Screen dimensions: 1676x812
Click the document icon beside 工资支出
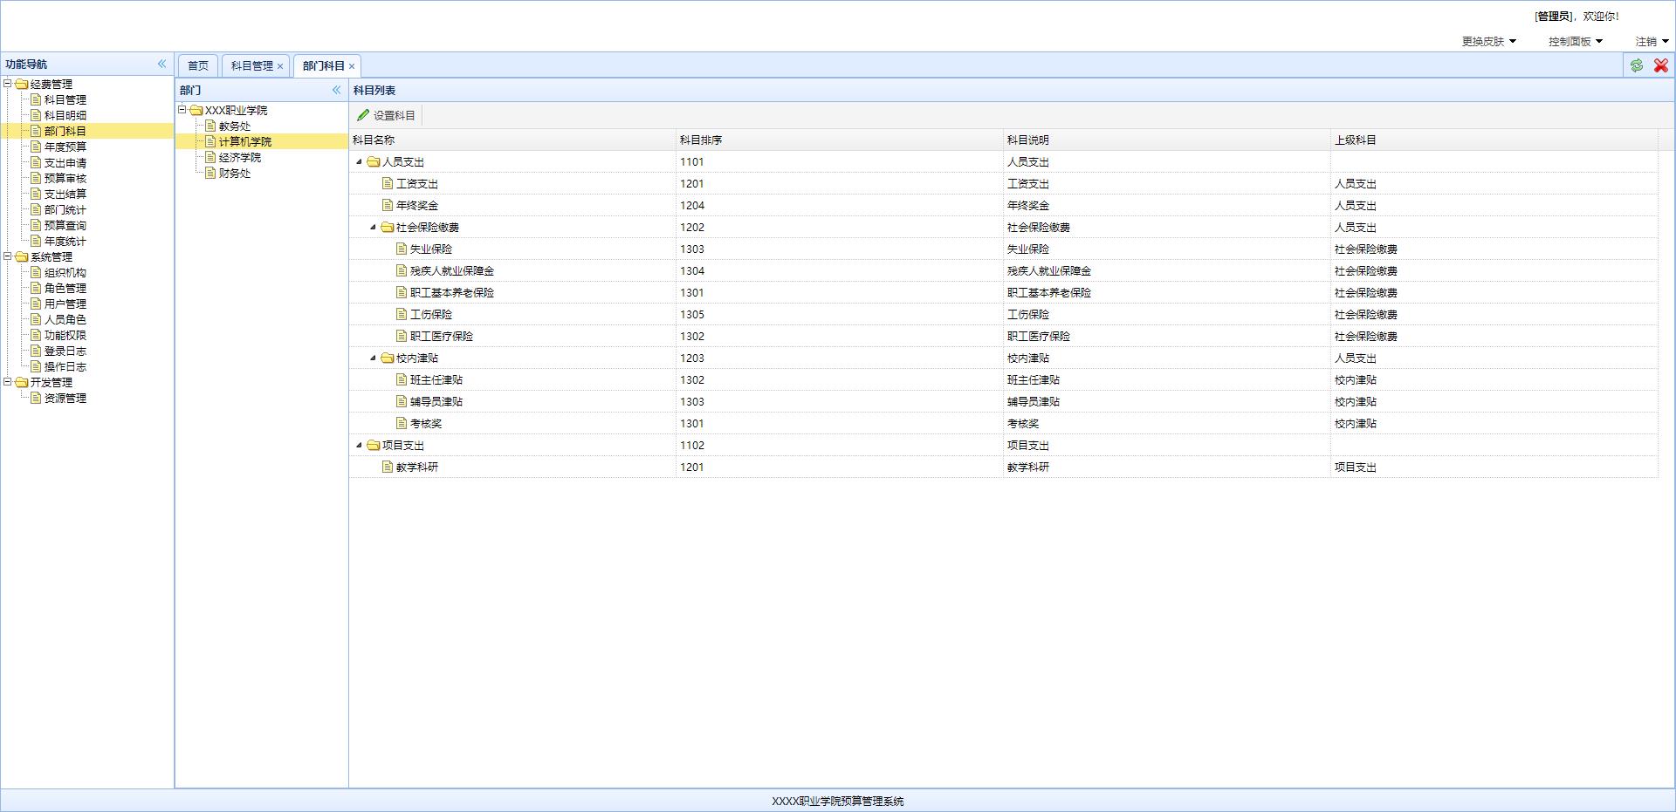pos(388,183)
